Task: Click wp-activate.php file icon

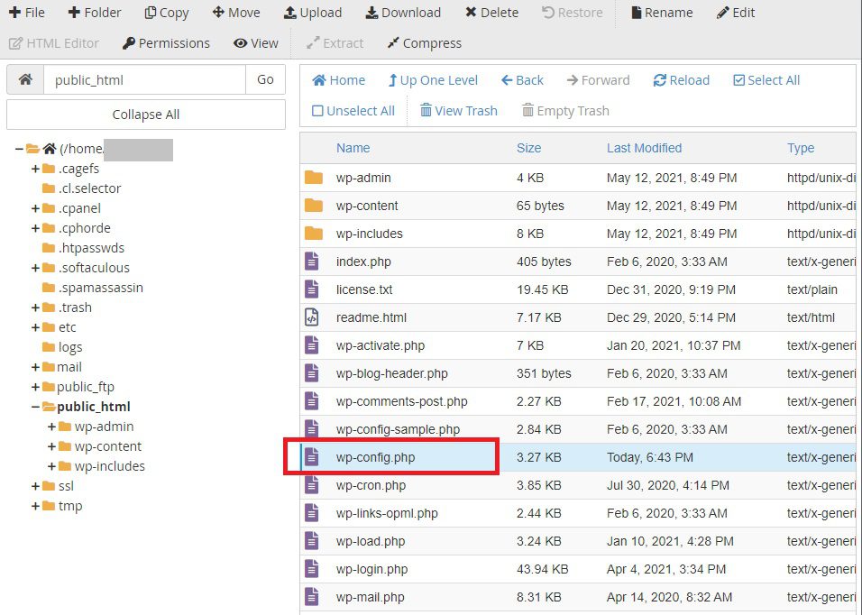Action: click(x=312, y=345)
